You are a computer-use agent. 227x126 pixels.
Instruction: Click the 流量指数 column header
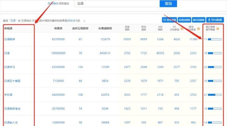point(127,28)
